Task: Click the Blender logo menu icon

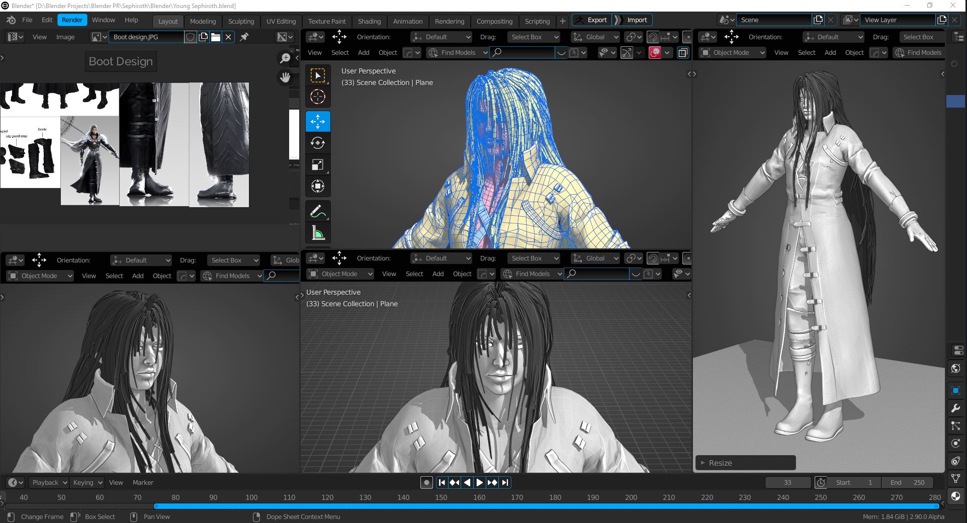Action: coord(11,20)
